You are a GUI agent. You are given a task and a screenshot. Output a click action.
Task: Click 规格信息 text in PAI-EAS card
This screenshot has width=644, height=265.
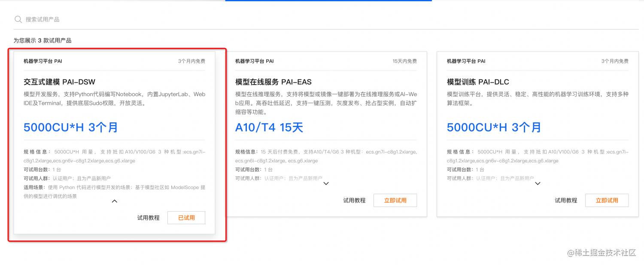(326, 156)
